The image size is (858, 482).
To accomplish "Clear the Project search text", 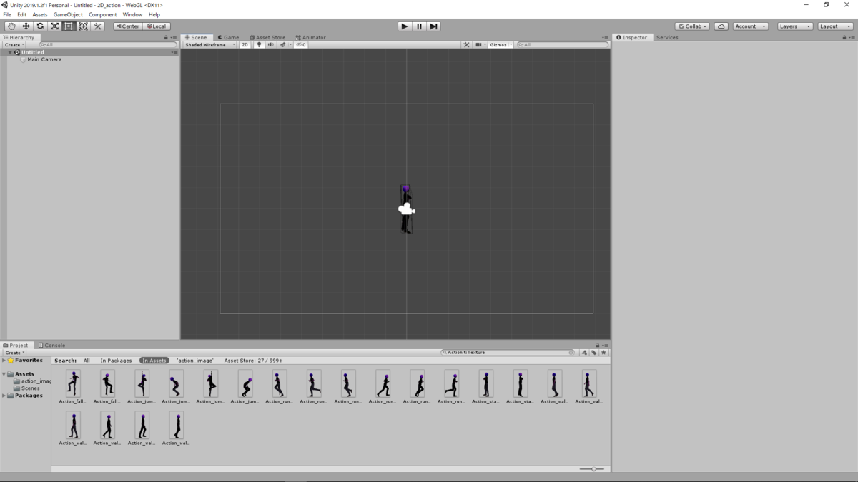I will point(571,353).
